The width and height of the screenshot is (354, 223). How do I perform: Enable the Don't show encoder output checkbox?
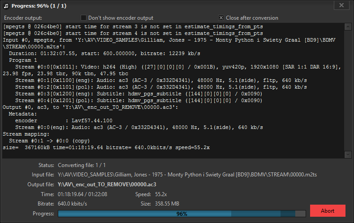pyautogui.click(x=83, y=17)
